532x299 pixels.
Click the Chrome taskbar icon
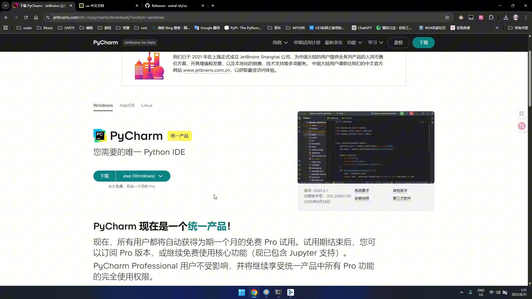pos(254,292)
